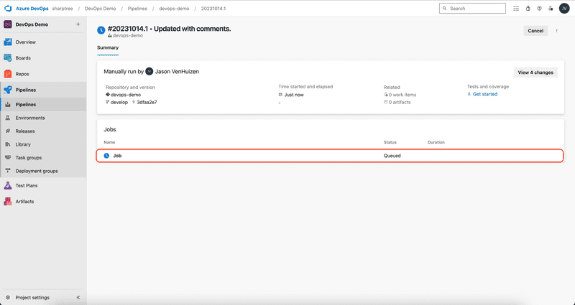Click the 20231014.1 breadcrumb

(x=213, y=9)
